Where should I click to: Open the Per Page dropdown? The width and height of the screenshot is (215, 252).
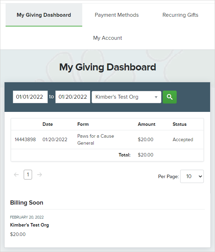pyautogui.click(x=192, y=176)
